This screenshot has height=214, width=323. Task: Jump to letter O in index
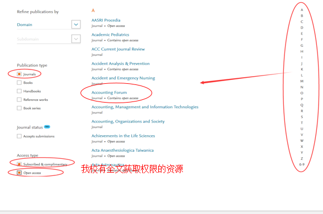pyautogui.click(x=302, y=93)
